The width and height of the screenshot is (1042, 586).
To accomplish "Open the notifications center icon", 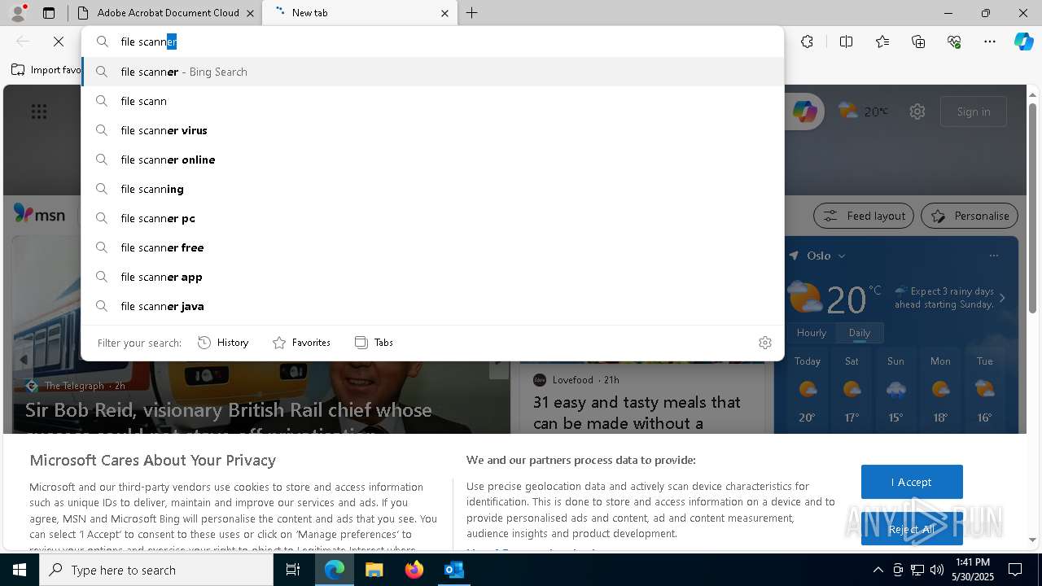I will point(1015,570).
